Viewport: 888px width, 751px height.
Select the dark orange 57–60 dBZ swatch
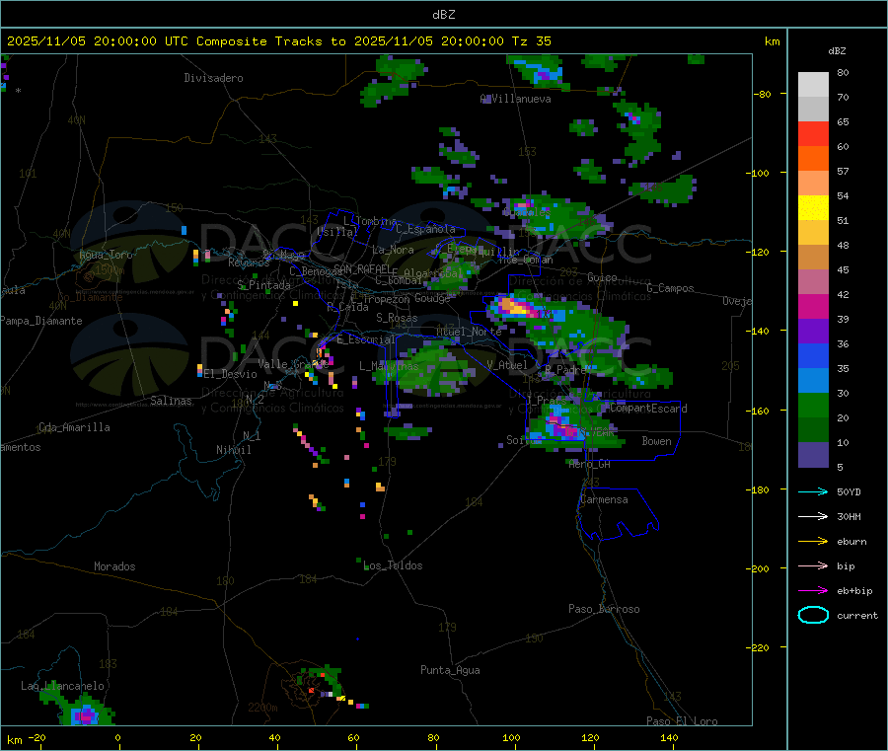[813, 159]
